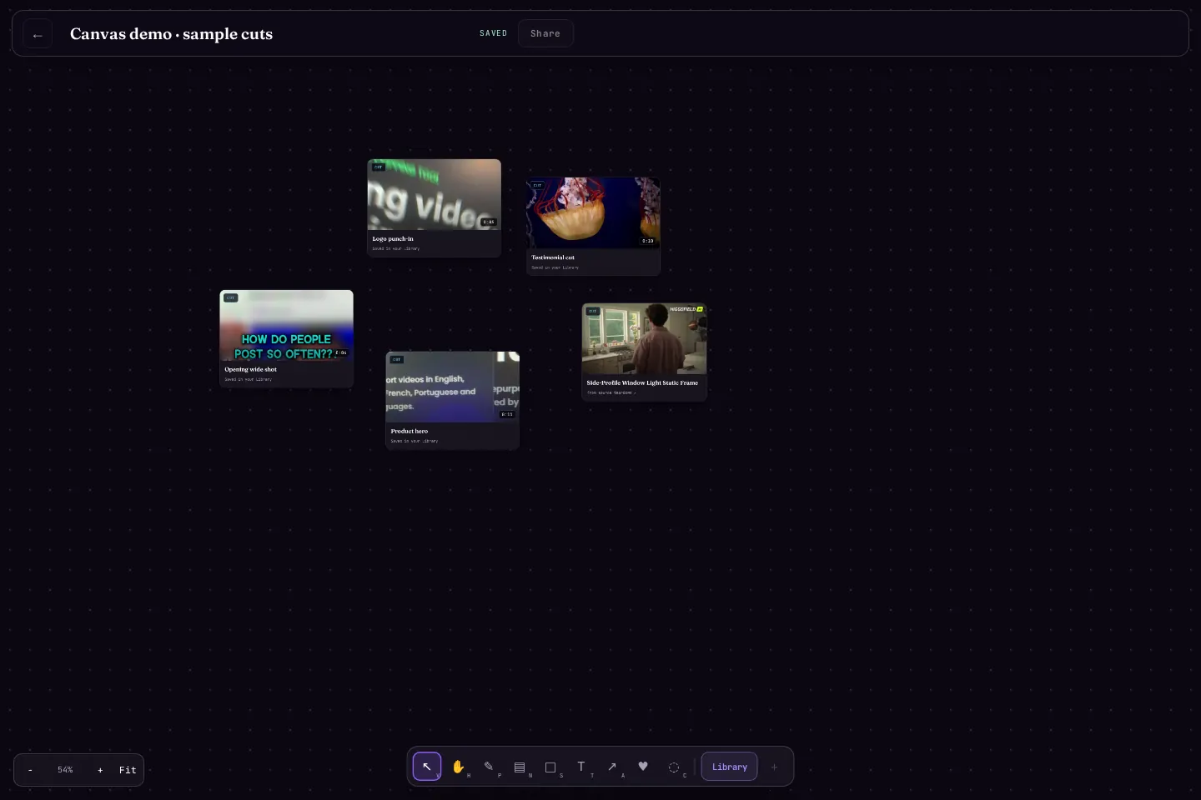Choose the text tool
The image size is (1201, 800).
[581, 767]
